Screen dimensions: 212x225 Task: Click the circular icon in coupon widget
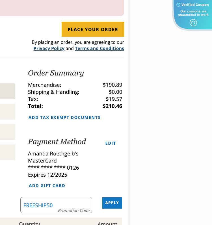pos(193,23)
